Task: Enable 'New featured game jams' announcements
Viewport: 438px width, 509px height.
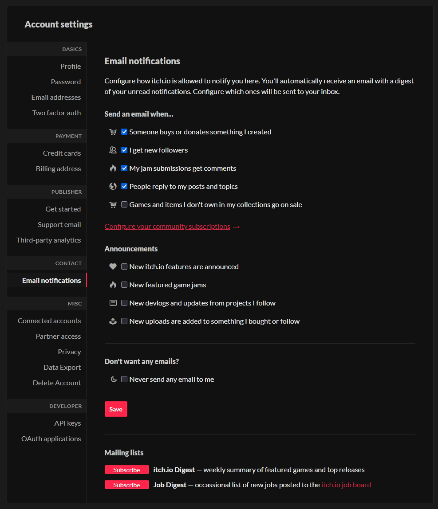Action: pos(124,285)
